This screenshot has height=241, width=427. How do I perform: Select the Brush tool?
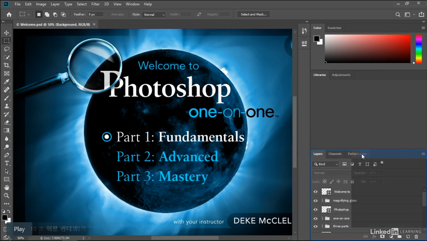point(7,98)
